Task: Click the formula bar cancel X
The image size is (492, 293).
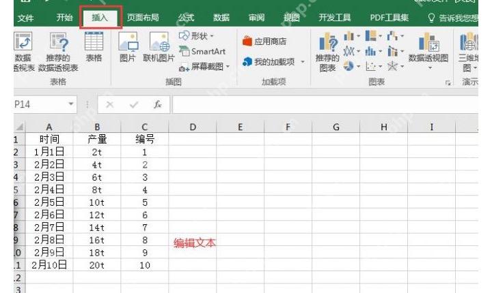Action: click(x=110, y=104)
